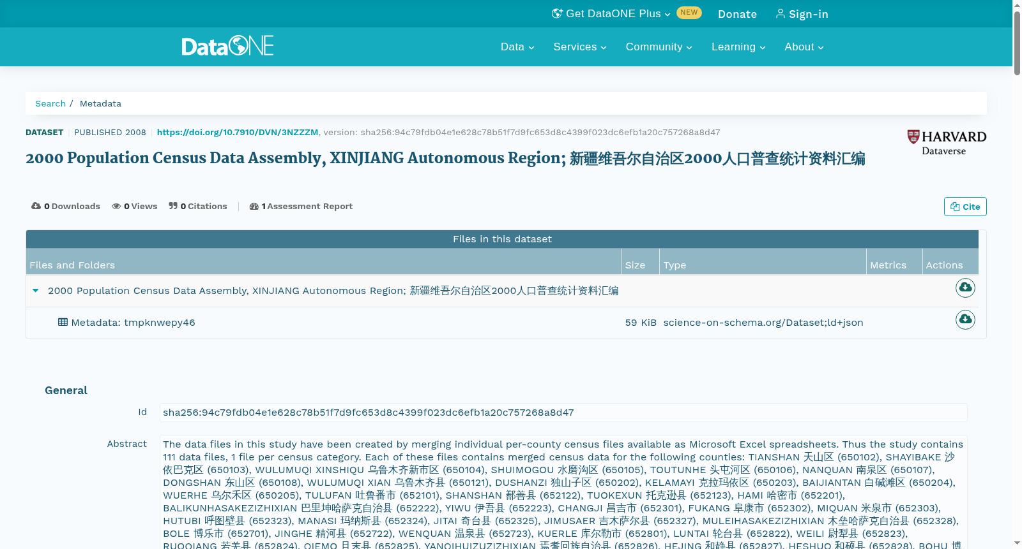This screenshot has height=549, width=1022.
Task: Click the NEW badge
Action: [689, 13]
